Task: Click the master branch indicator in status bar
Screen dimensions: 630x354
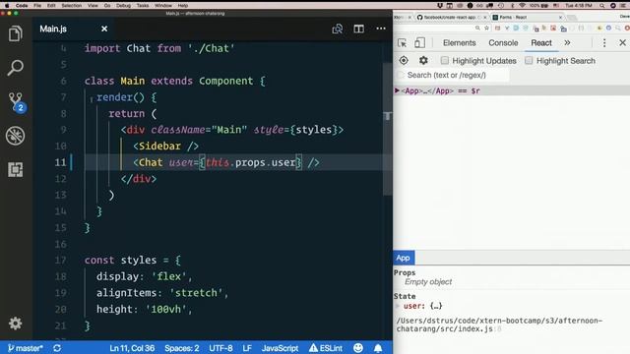Action: [x=25, y=348]
